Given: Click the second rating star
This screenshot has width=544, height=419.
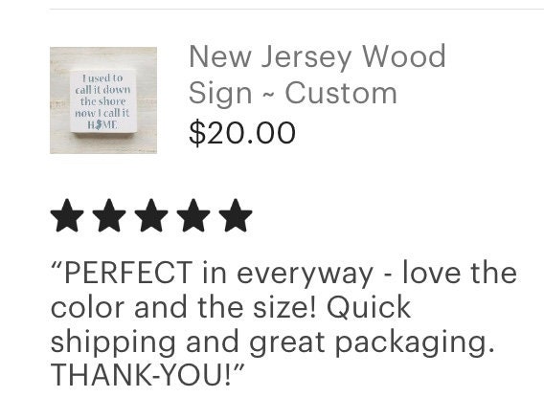Looking at the screenshot, I should [109, 215].
